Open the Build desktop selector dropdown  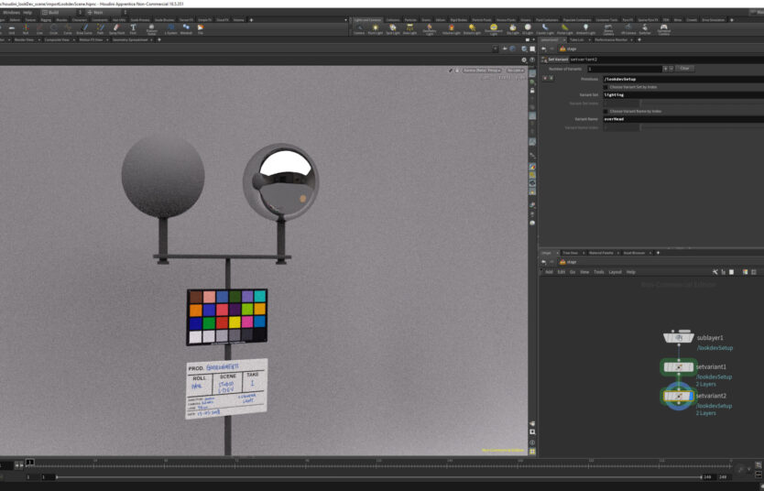(x=61, y=12)
